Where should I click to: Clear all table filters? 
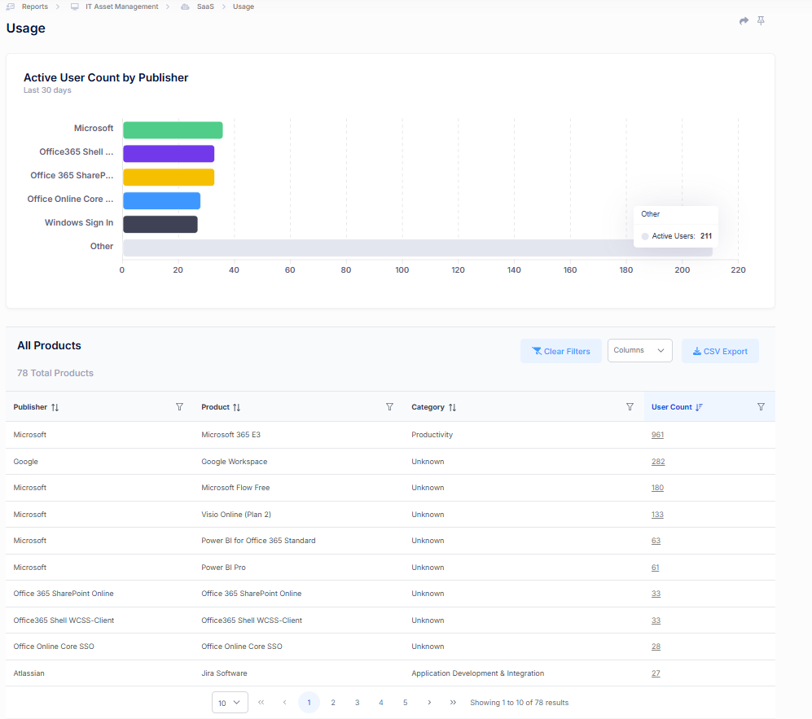[561, 351]
